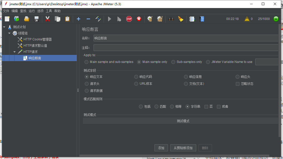Open the 工具 menu
Image resolution: width=283 pixels, height=159 pixels.
[49, 11]
